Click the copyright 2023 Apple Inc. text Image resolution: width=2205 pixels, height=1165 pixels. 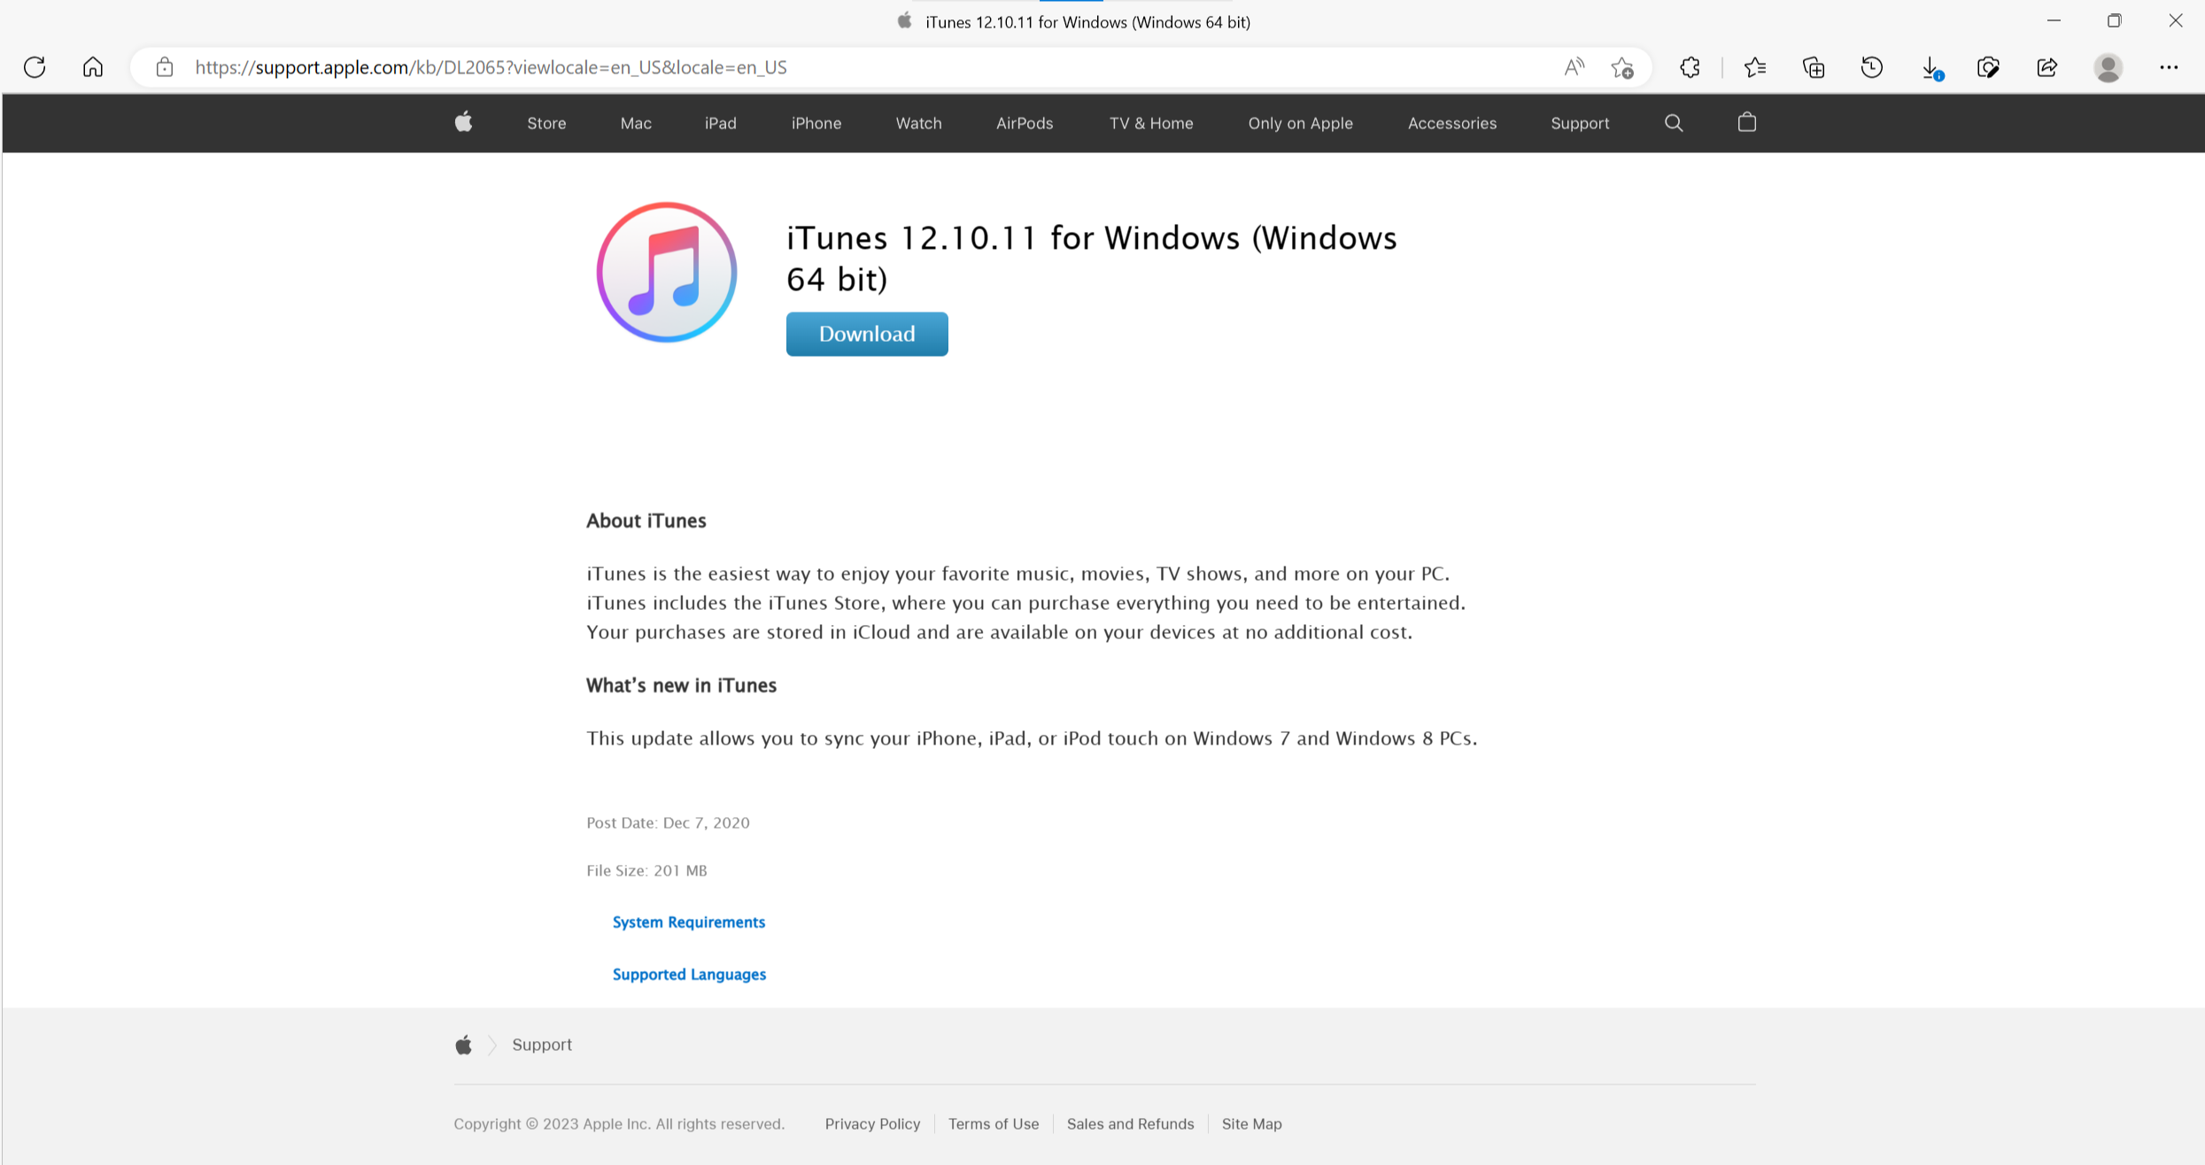pyautogui.click(x=619, y=1123)
